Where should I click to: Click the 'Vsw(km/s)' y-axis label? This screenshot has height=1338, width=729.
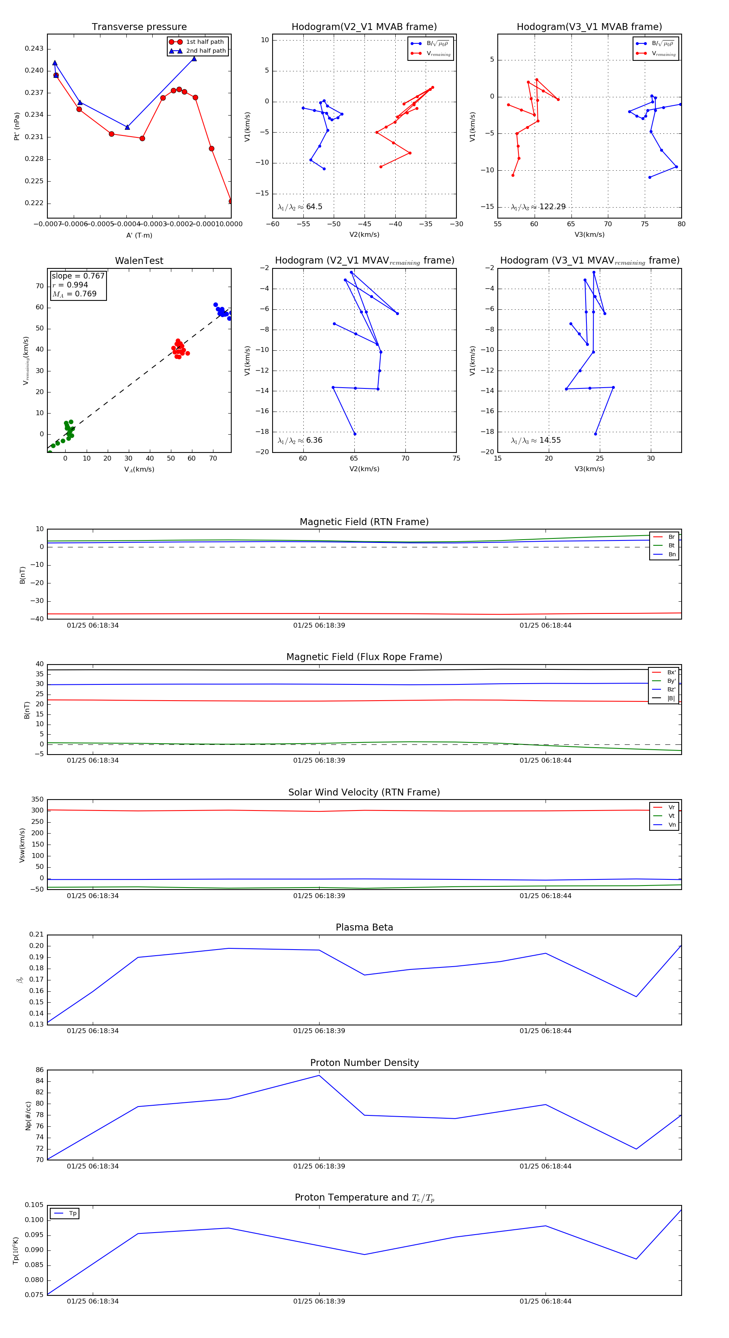(22, 845)
